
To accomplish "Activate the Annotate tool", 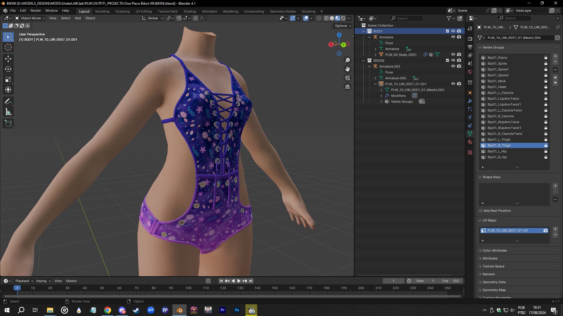I will 8,101.
